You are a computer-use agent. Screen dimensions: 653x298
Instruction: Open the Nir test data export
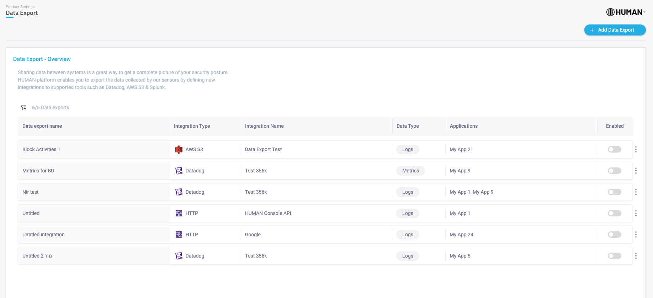point(31,192)
